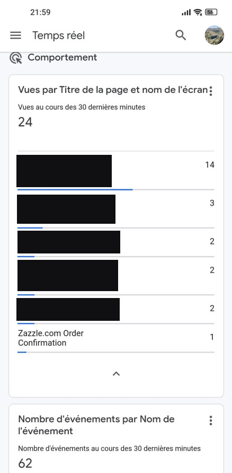This screenshot has width=232, height=473.
Task: Tap the Wi-Fi status icon
Action: tap(198, 12)
